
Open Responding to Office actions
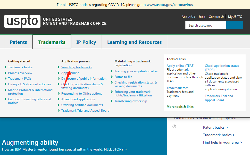pyautogui.click(x=82, y=94)
